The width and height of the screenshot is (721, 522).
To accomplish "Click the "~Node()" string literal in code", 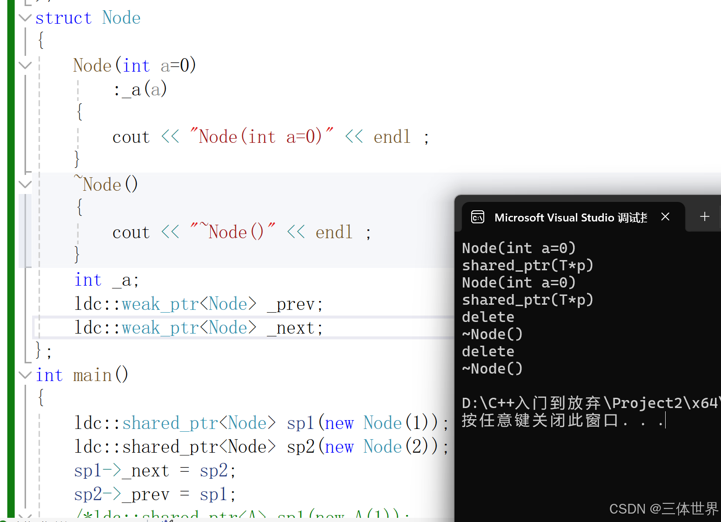I will [233, 232].
